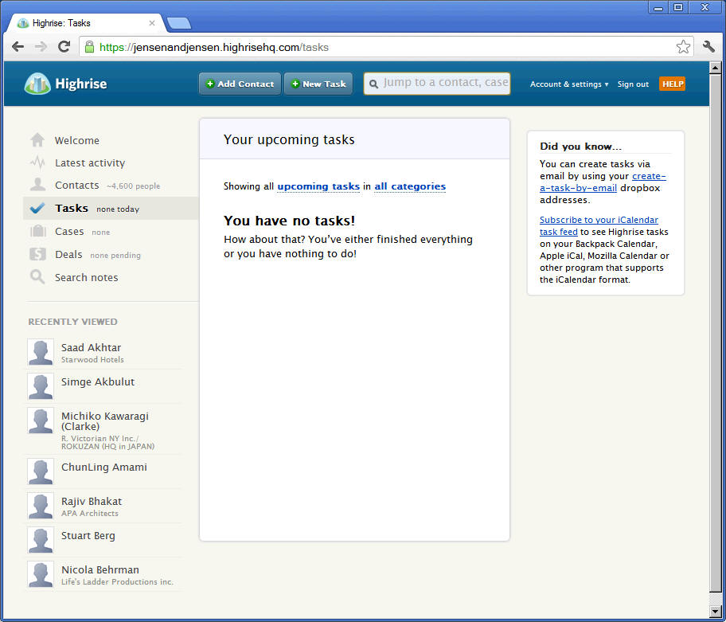Click the APA Architects company text
Screen dimensions: 726x622
[89, 513]
